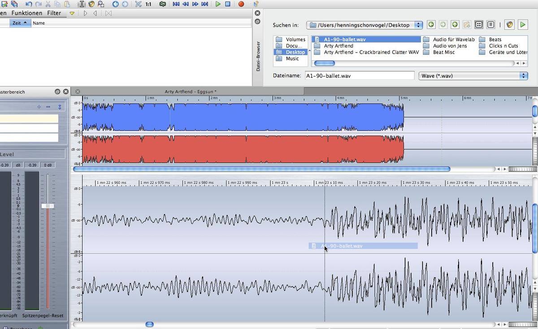
Task: Stop playback with the blue square
Action: (228, 4)
